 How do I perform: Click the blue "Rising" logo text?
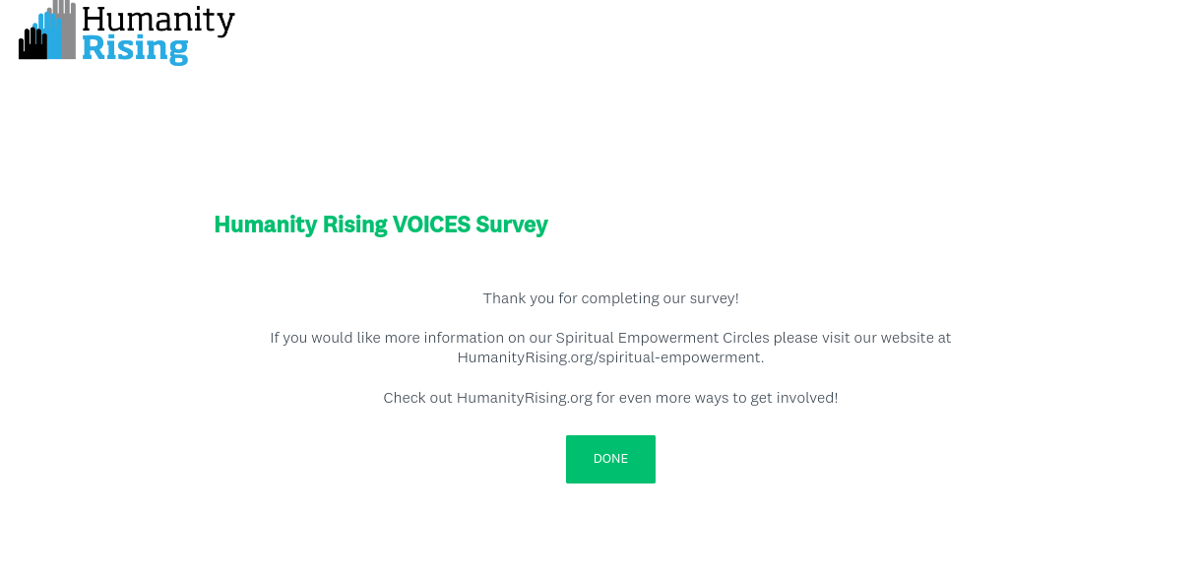pyautogui.click(x=135, y=48)
